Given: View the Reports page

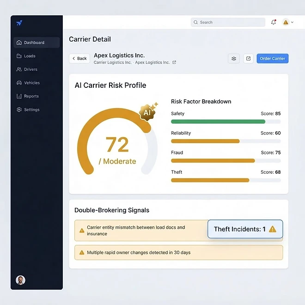Looking at the screenshot, I should pos(37,96).
